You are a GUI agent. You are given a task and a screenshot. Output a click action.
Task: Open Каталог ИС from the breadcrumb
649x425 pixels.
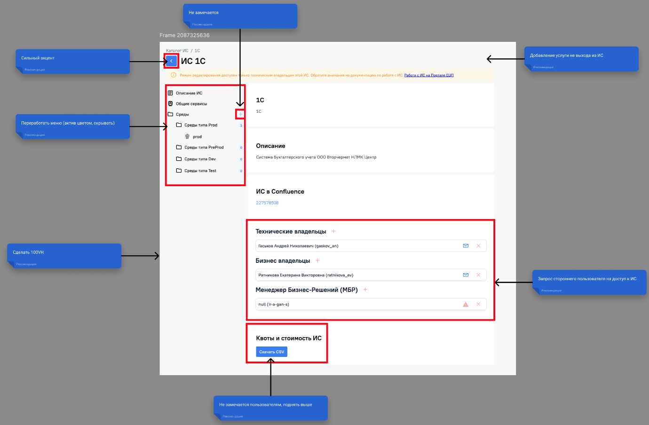pos(177,50)
